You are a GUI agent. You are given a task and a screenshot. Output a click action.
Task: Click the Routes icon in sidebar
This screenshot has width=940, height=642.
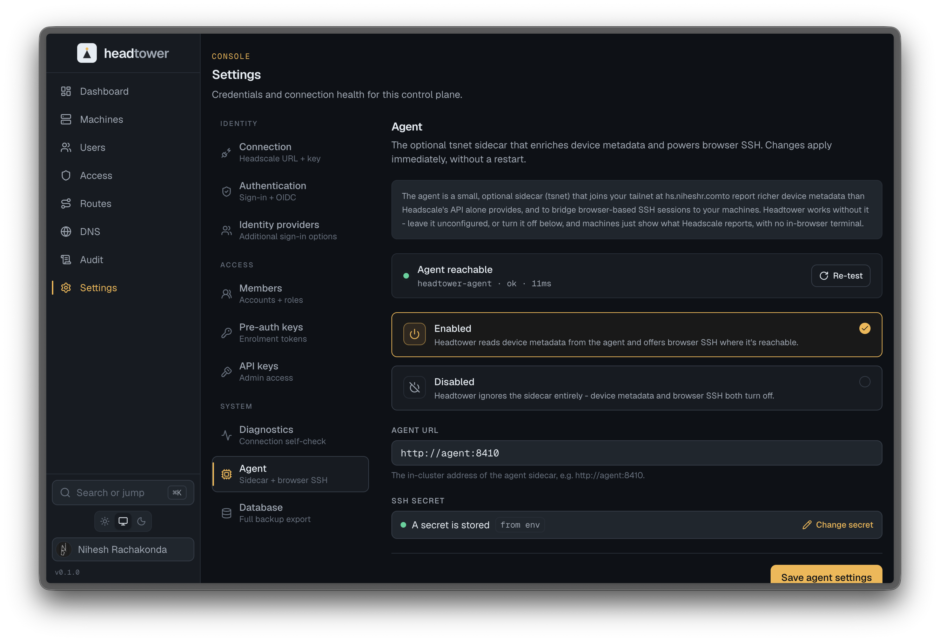pyautogui.click(x=66, y=203)
